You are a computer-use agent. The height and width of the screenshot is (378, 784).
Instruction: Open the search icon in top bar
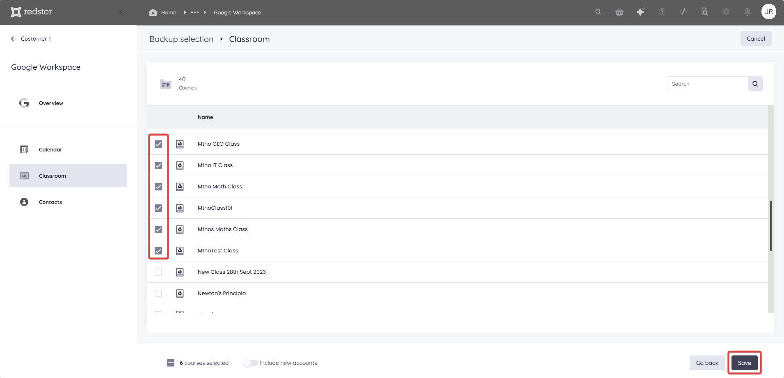tap(598, 12)
